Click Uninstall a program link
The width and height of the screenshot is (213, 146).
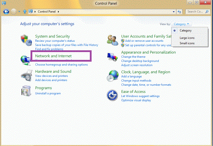click(x=48, y=94)
